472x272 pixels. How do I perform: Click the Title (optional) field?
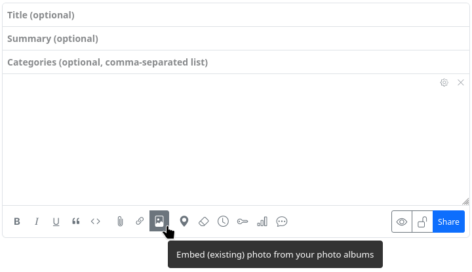coord(236,15)
